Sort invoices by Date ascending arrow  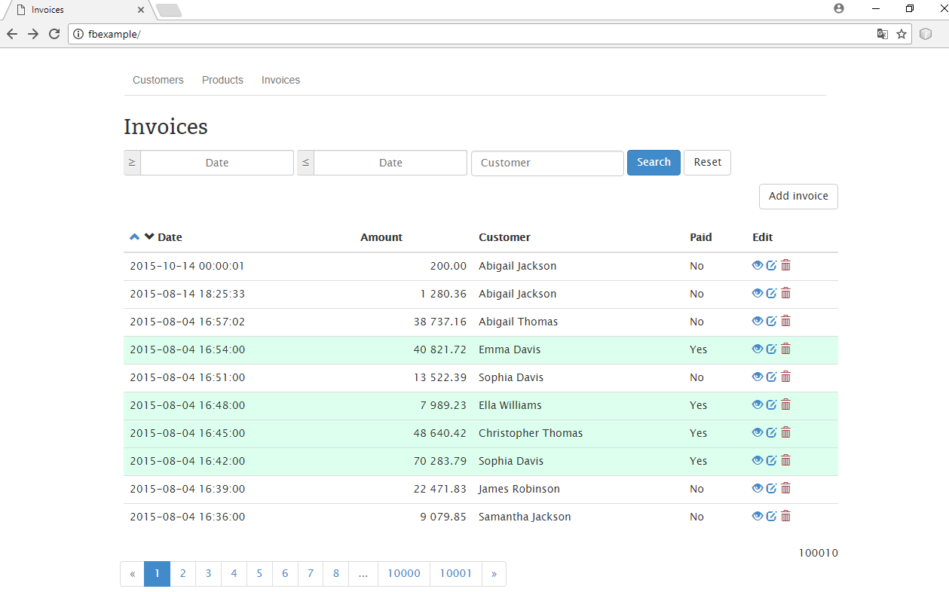pyautogui.click(x=135, y=237)
